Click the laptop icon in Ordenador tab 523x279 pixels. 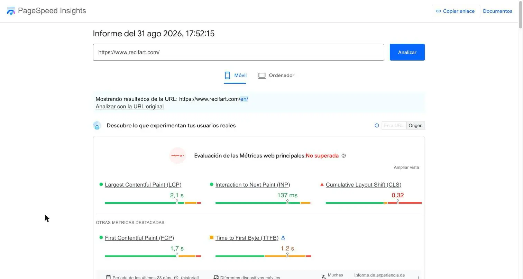(262, 75)
